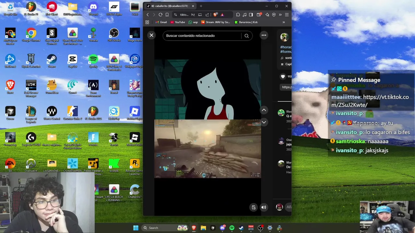Open the YouTube bookmark

178,22
